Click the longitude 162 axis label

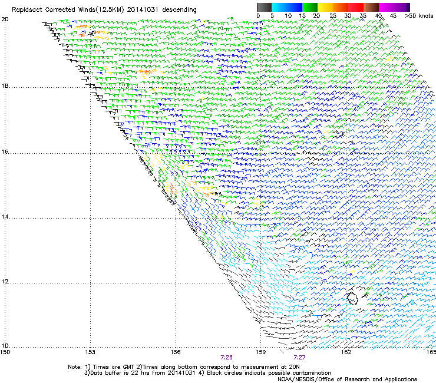[346, 352]
